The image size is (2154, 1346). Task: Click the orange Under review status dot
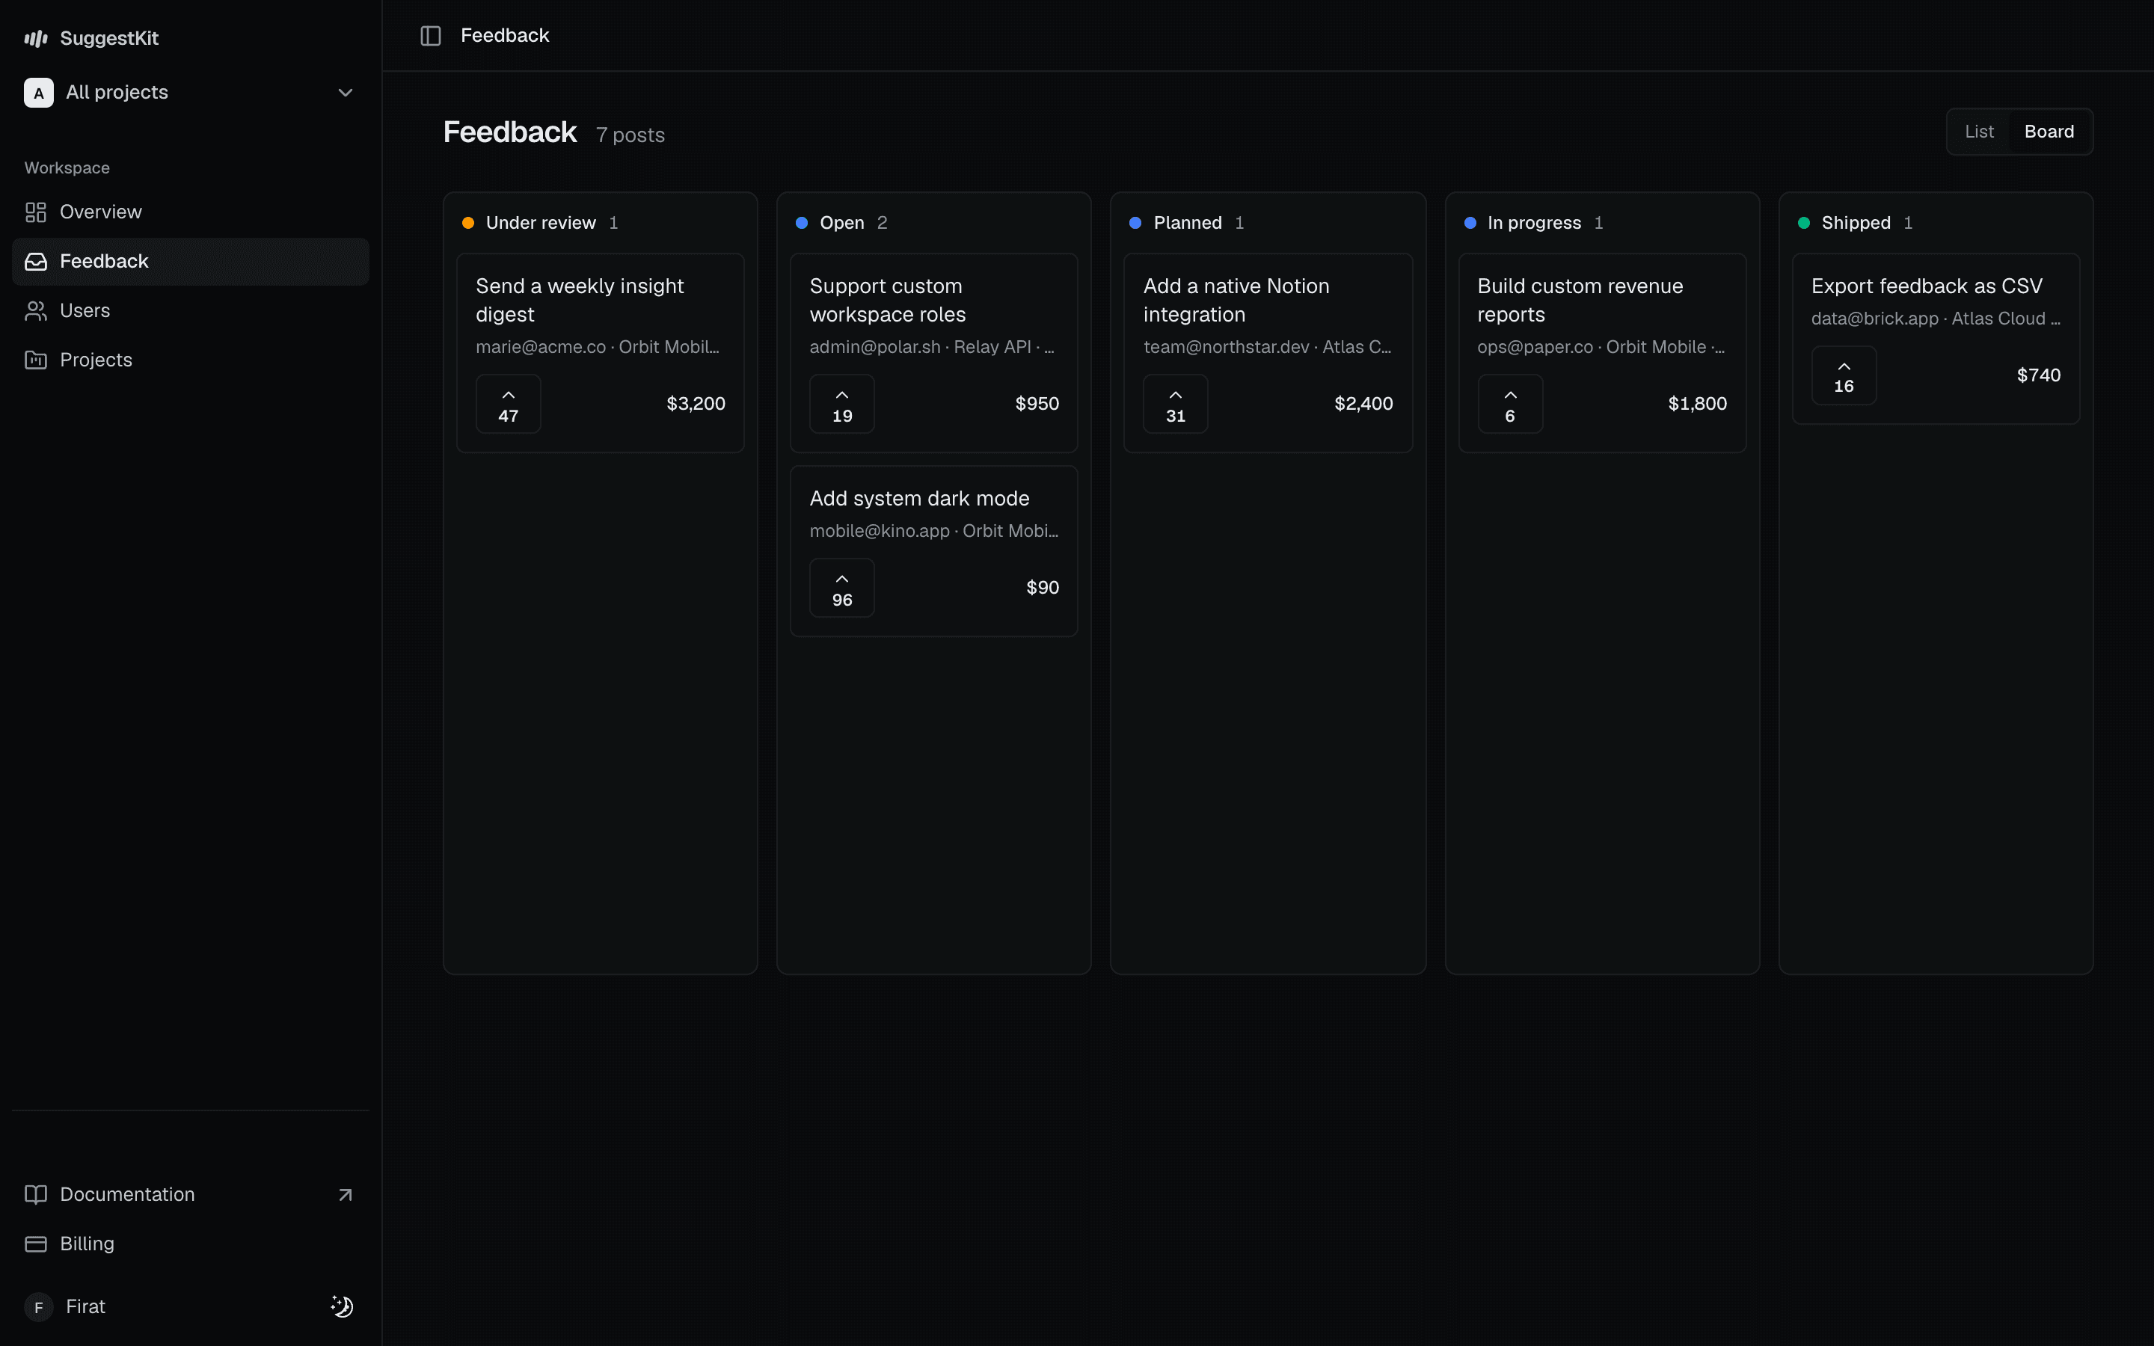468,223
